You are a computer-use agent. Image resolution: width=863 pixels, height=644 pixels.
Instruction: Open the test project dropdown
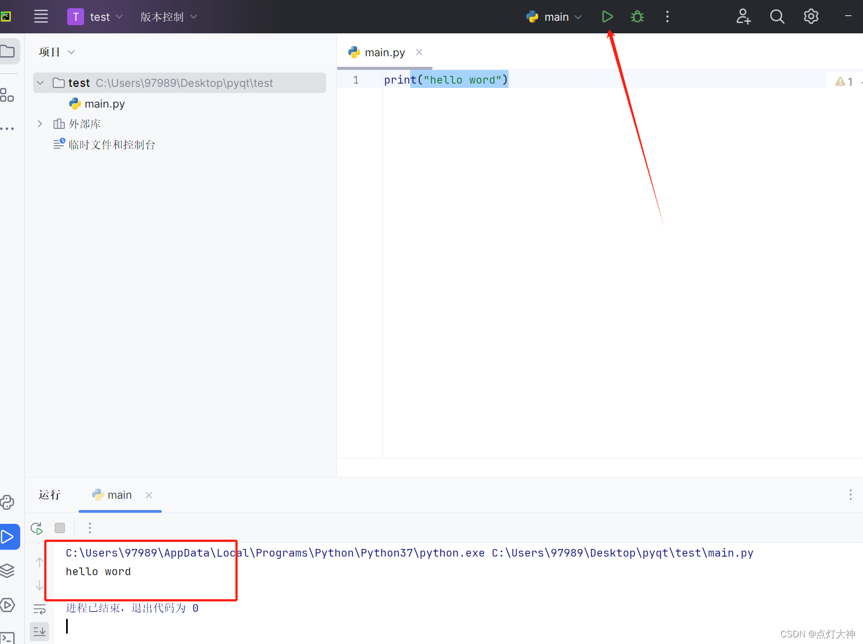click(x=96, y=17)
